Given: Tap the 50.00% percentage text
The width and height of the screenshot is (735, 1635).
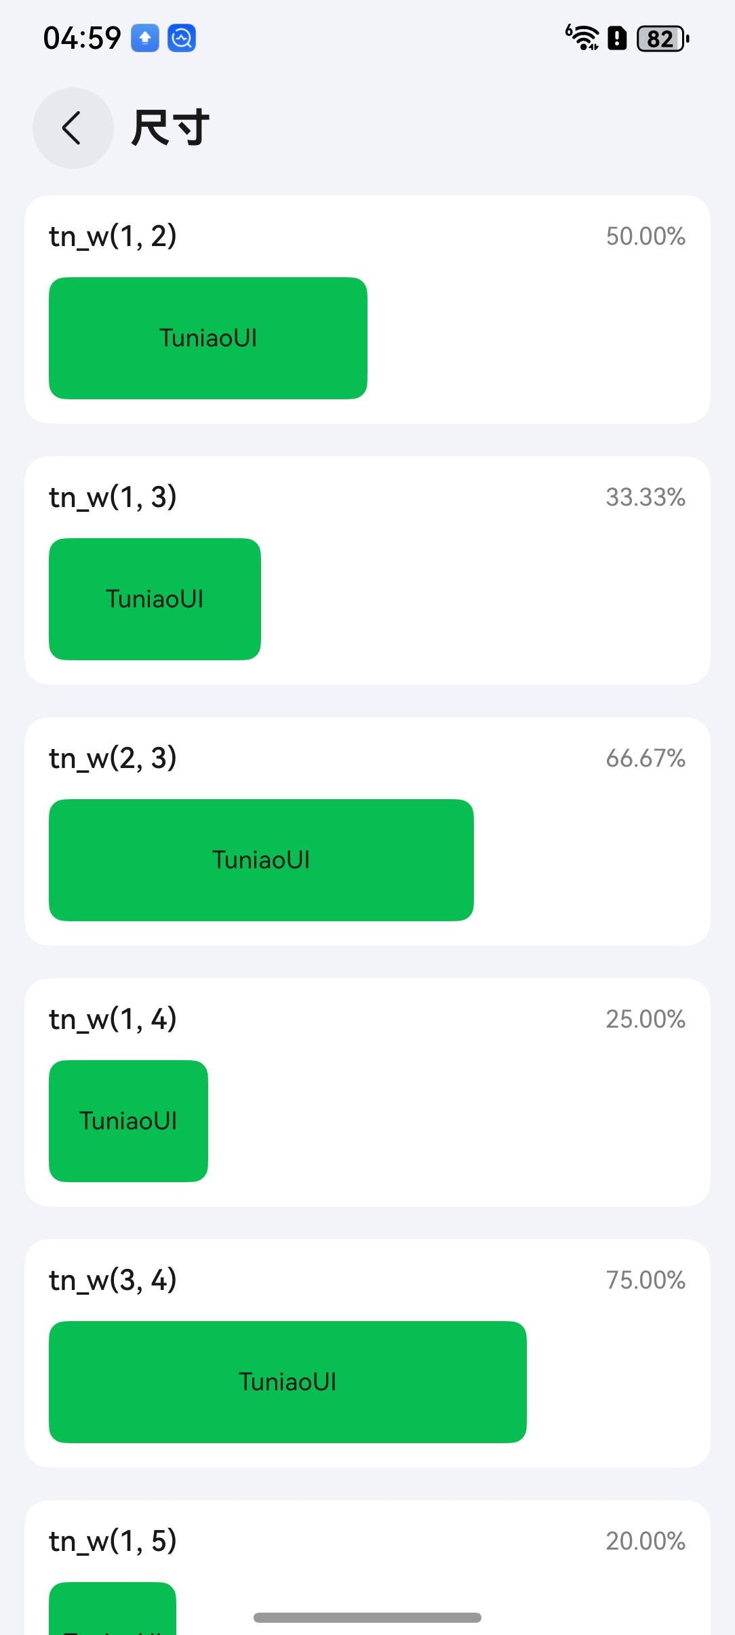Looking at the screenshot, I should click(x=645, y=237).
